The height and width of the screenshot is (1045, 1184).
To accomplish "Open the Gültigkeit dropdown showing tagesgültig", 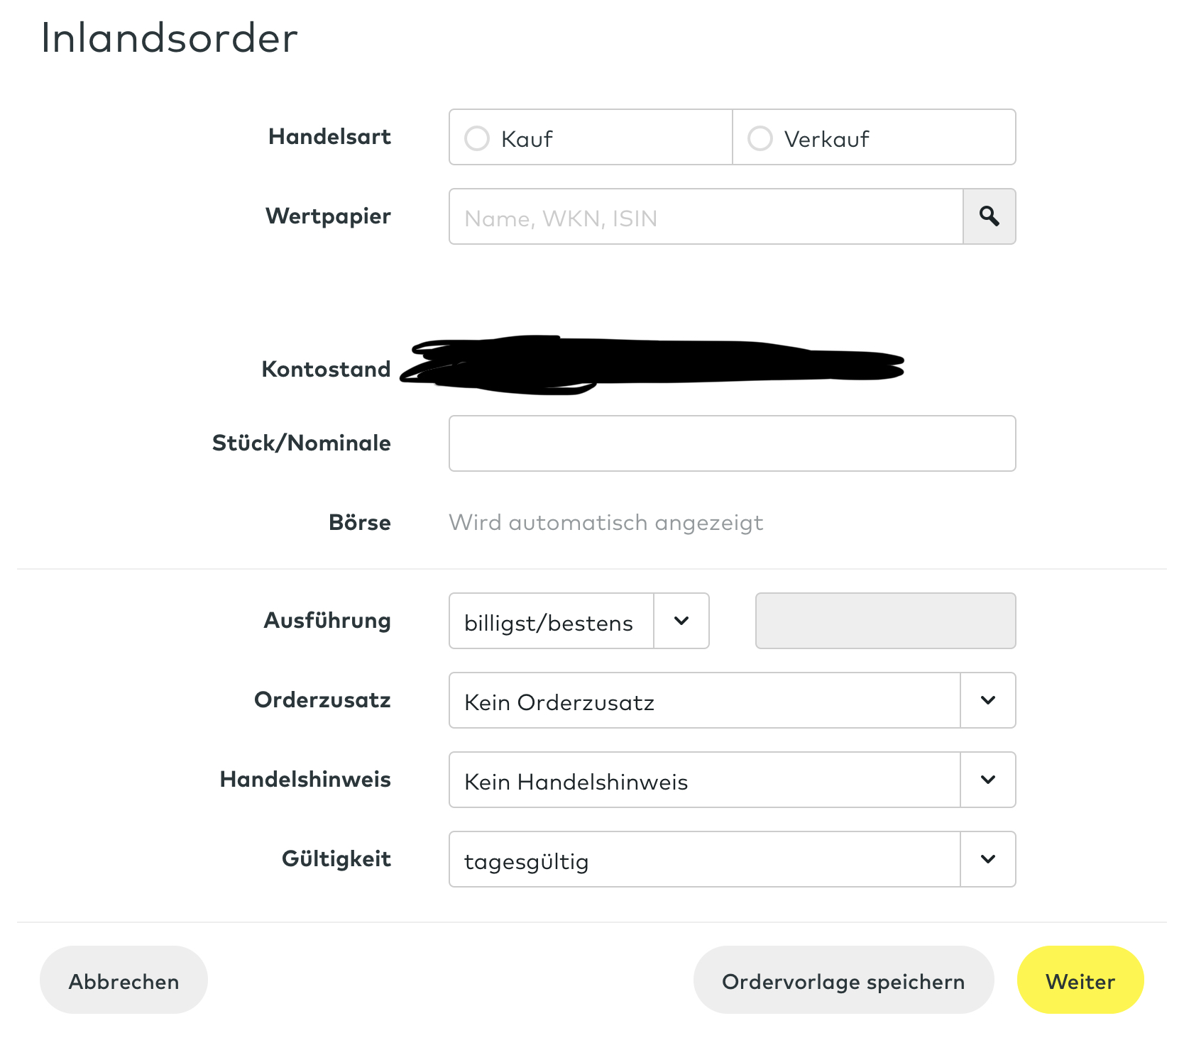I will tap(704, 860).
